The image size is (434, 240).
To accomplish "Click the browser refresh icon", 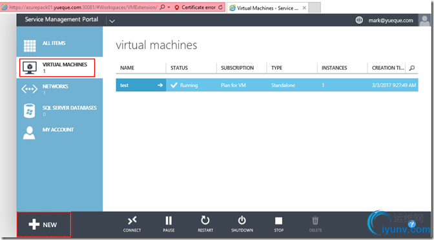I will tap(221, 7).
